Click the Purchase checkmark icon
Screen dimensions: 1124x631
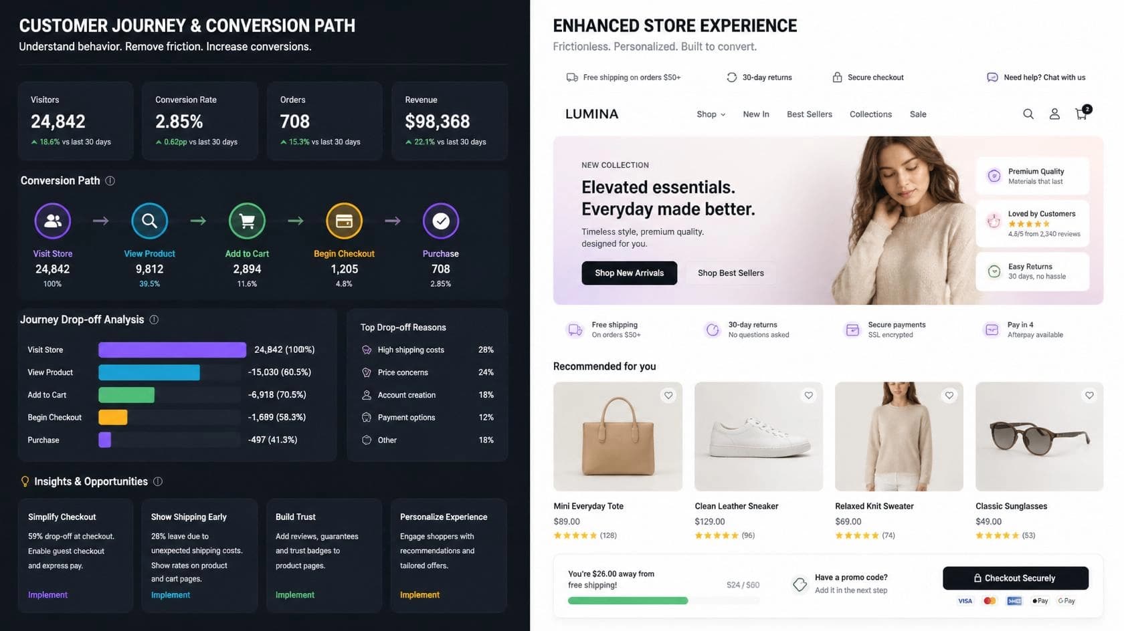coord(441,221)
